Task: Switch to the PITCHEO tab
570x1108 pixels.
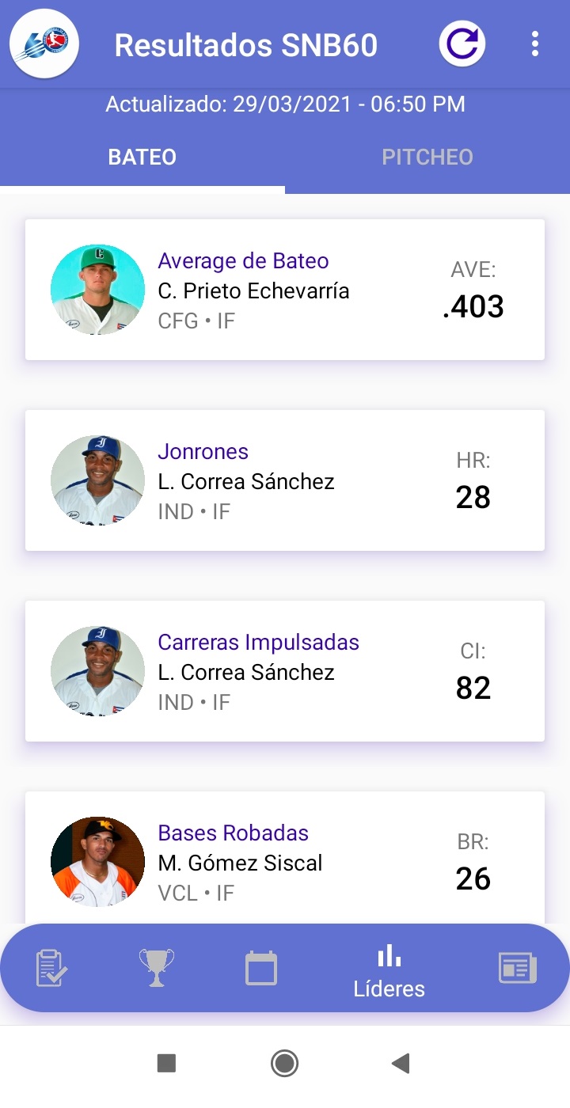Action: coord(427,157)
